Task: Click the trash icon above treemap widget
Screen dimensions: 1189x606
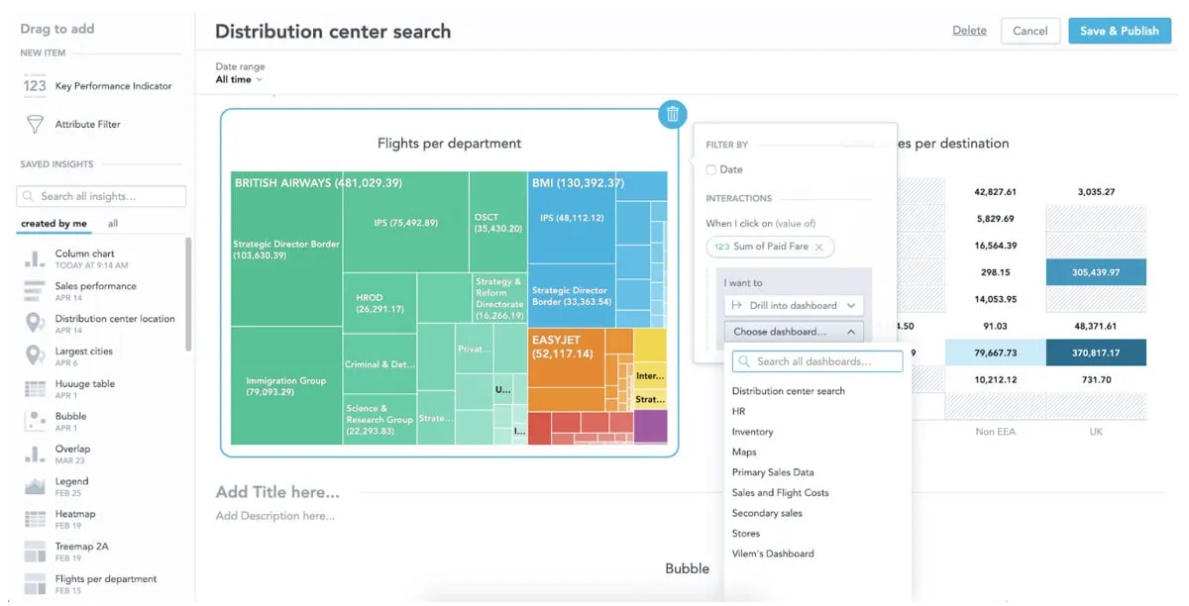Action: pyautogui.click(x=673, y=114)
